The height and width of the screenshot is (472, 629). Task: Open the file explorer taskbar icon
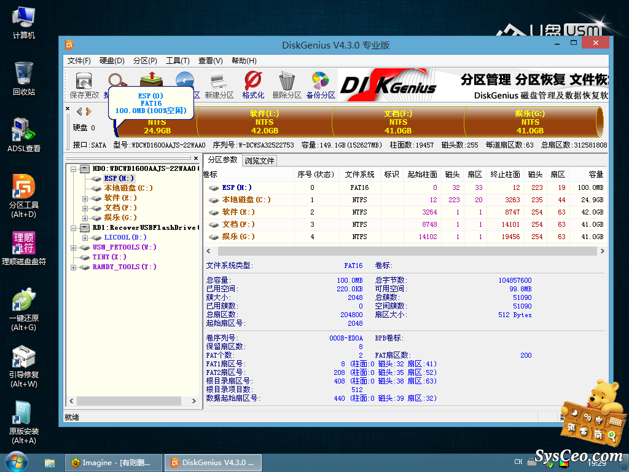(49, 463)
